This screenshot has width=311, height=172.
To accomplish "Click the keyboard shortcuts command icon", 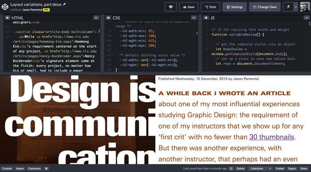I will click(x=46, y=168).
